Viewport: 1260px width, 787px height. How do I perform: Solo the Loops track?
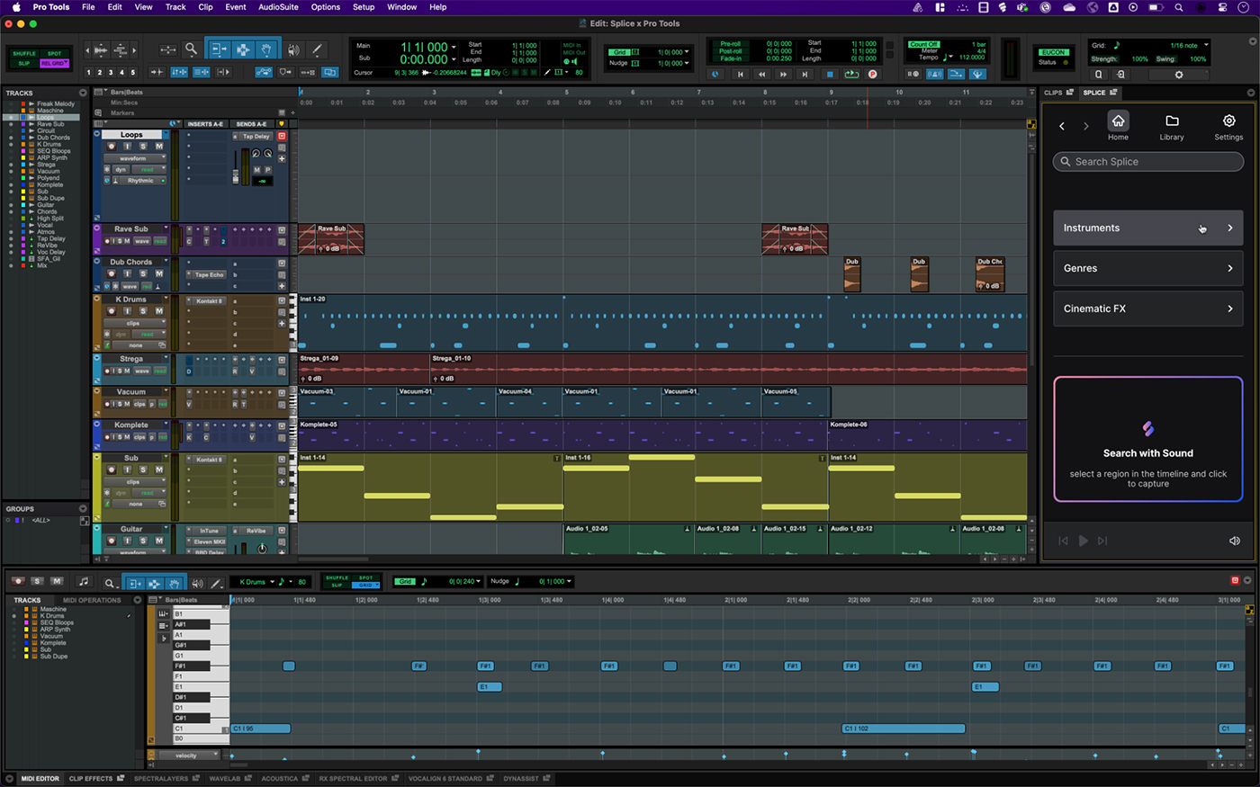144,147
